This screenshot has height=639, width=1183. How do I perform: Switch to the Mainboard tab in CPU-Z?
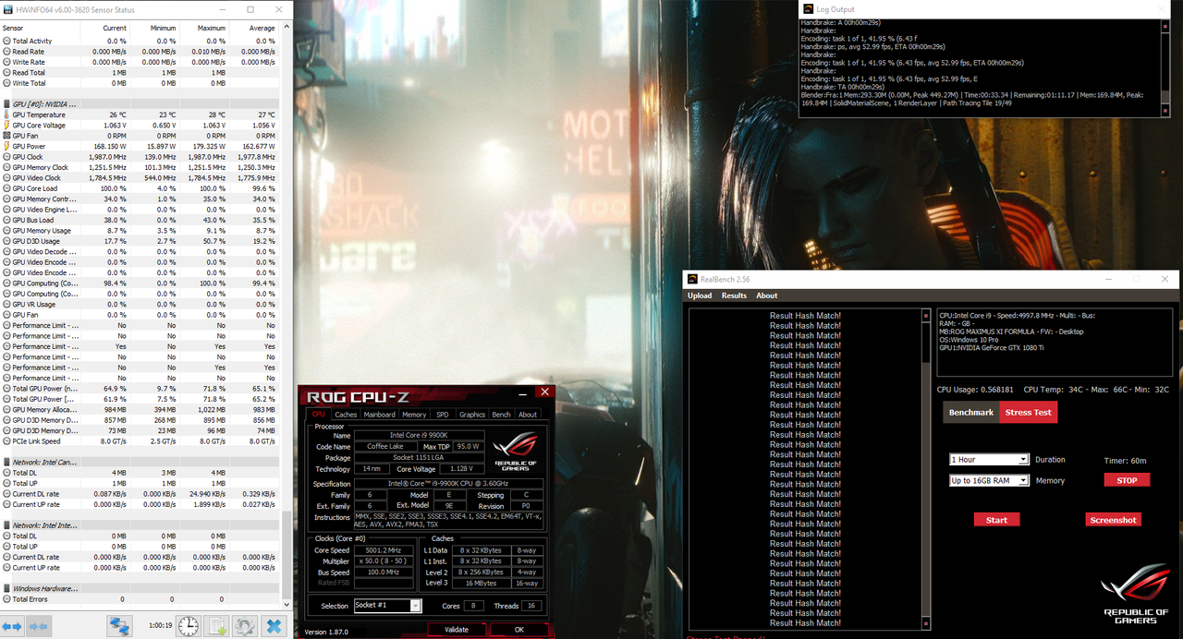(379, 415)
